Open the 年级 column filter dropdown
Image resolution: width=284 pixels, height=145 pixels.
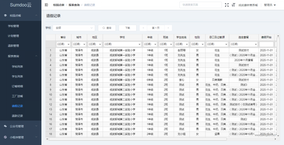click(150, 44)
